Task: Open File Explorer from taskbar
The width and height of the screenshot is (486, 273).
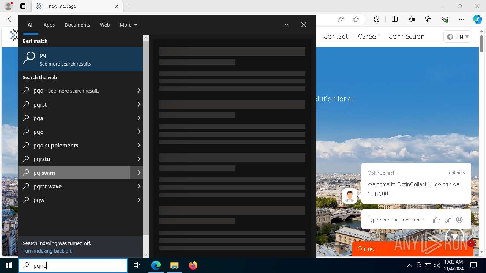Action: 174,265
